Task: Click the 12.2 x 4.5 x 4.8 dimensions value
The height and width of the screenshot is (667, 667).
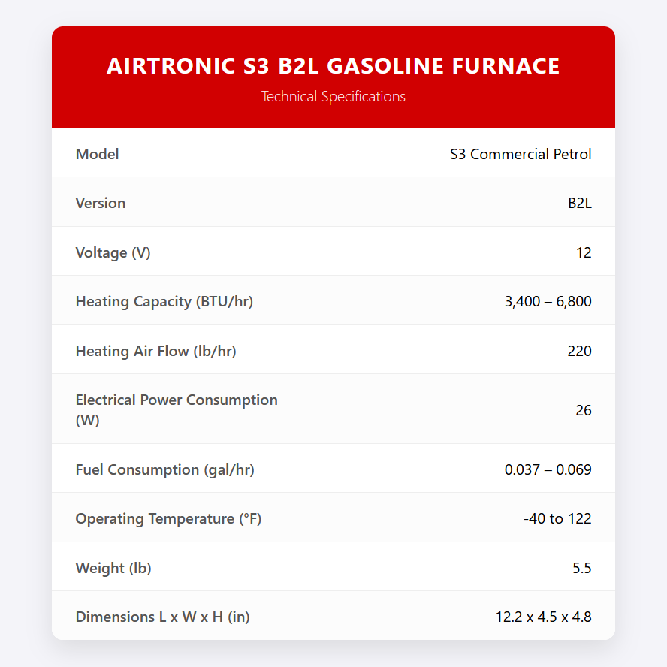Action: 543,617
